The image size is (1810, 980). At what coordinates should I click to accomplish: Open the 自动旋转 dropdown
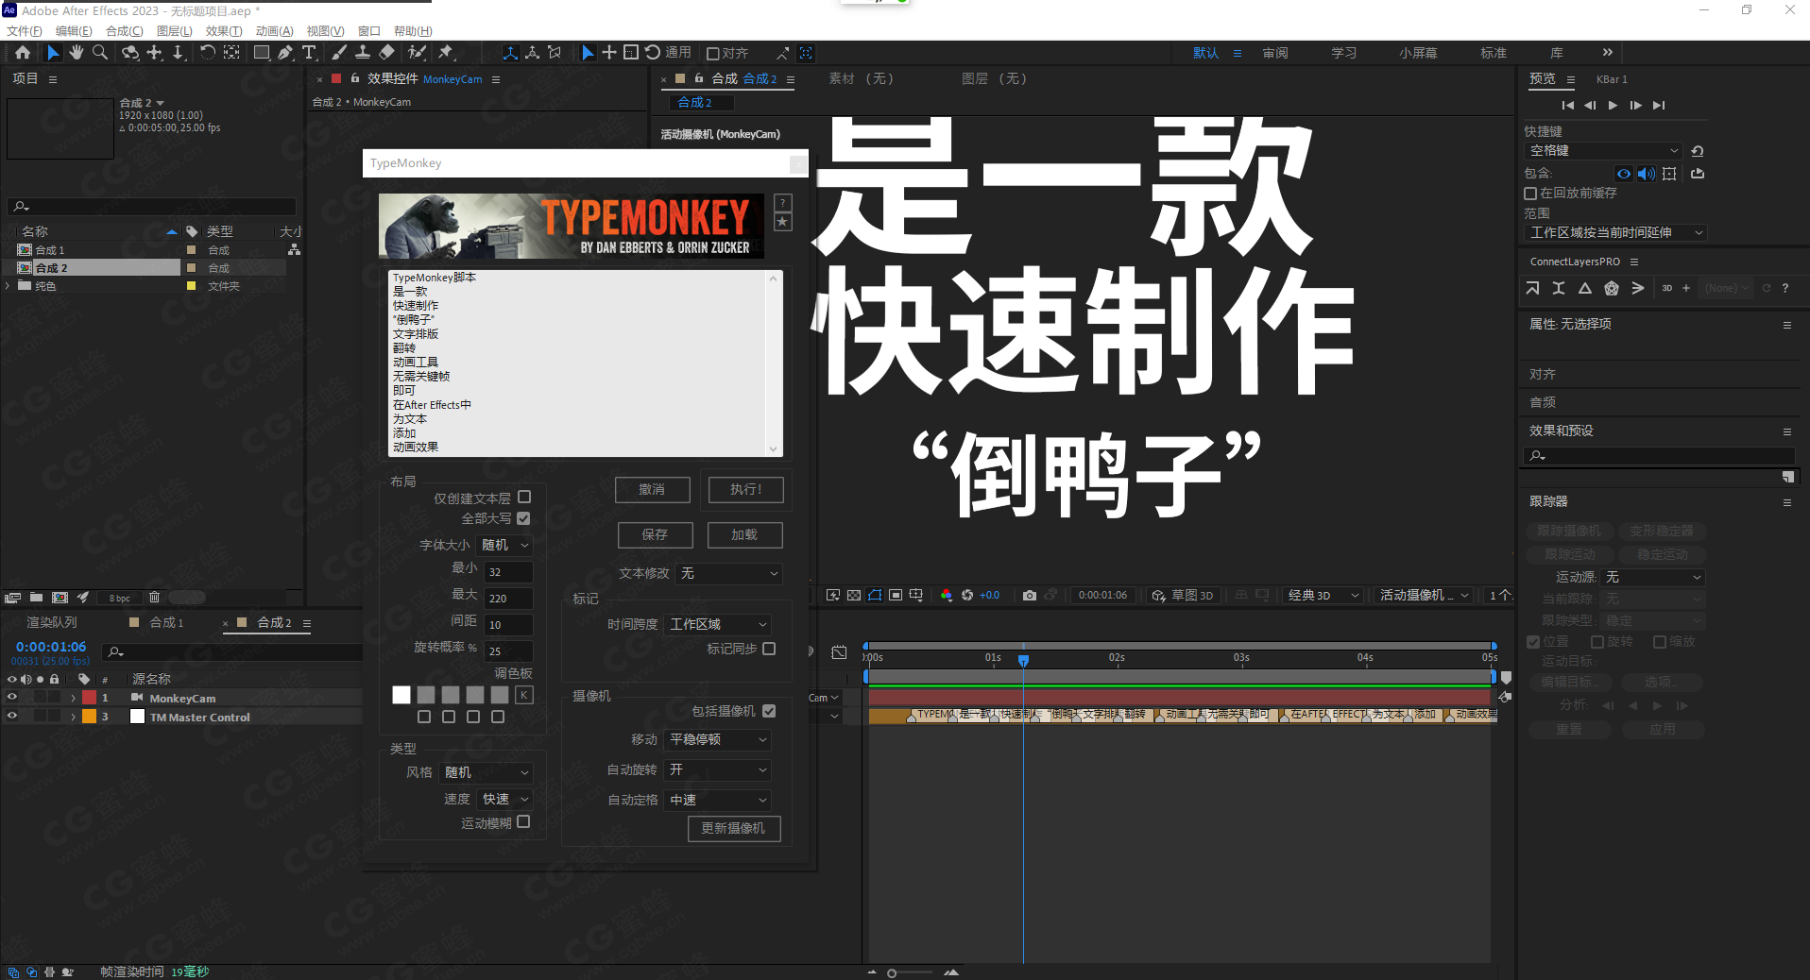[x=718, y=770]
